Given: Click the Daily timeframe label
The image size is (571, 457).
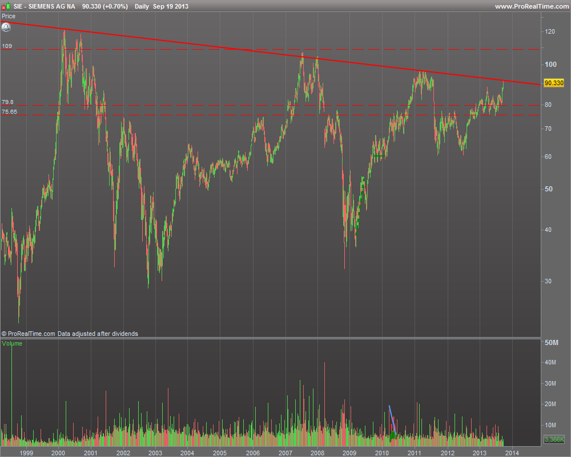Looking at the screenshot, I should (142, 6).
